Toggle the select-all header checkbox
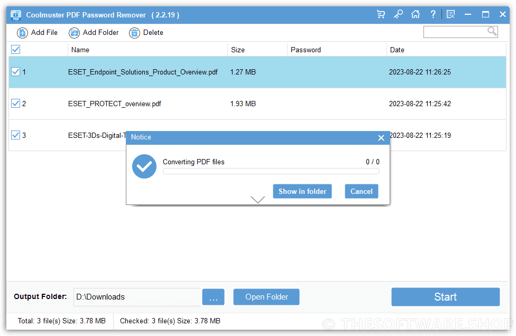Screen dimensions: 516x336 coord(15,50)
